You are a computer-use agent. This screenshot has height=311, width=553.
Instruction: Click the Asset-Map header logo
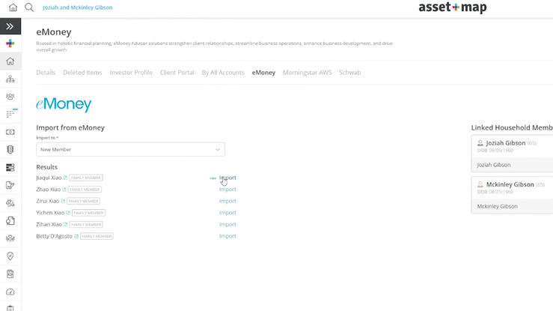coord(453,7)
